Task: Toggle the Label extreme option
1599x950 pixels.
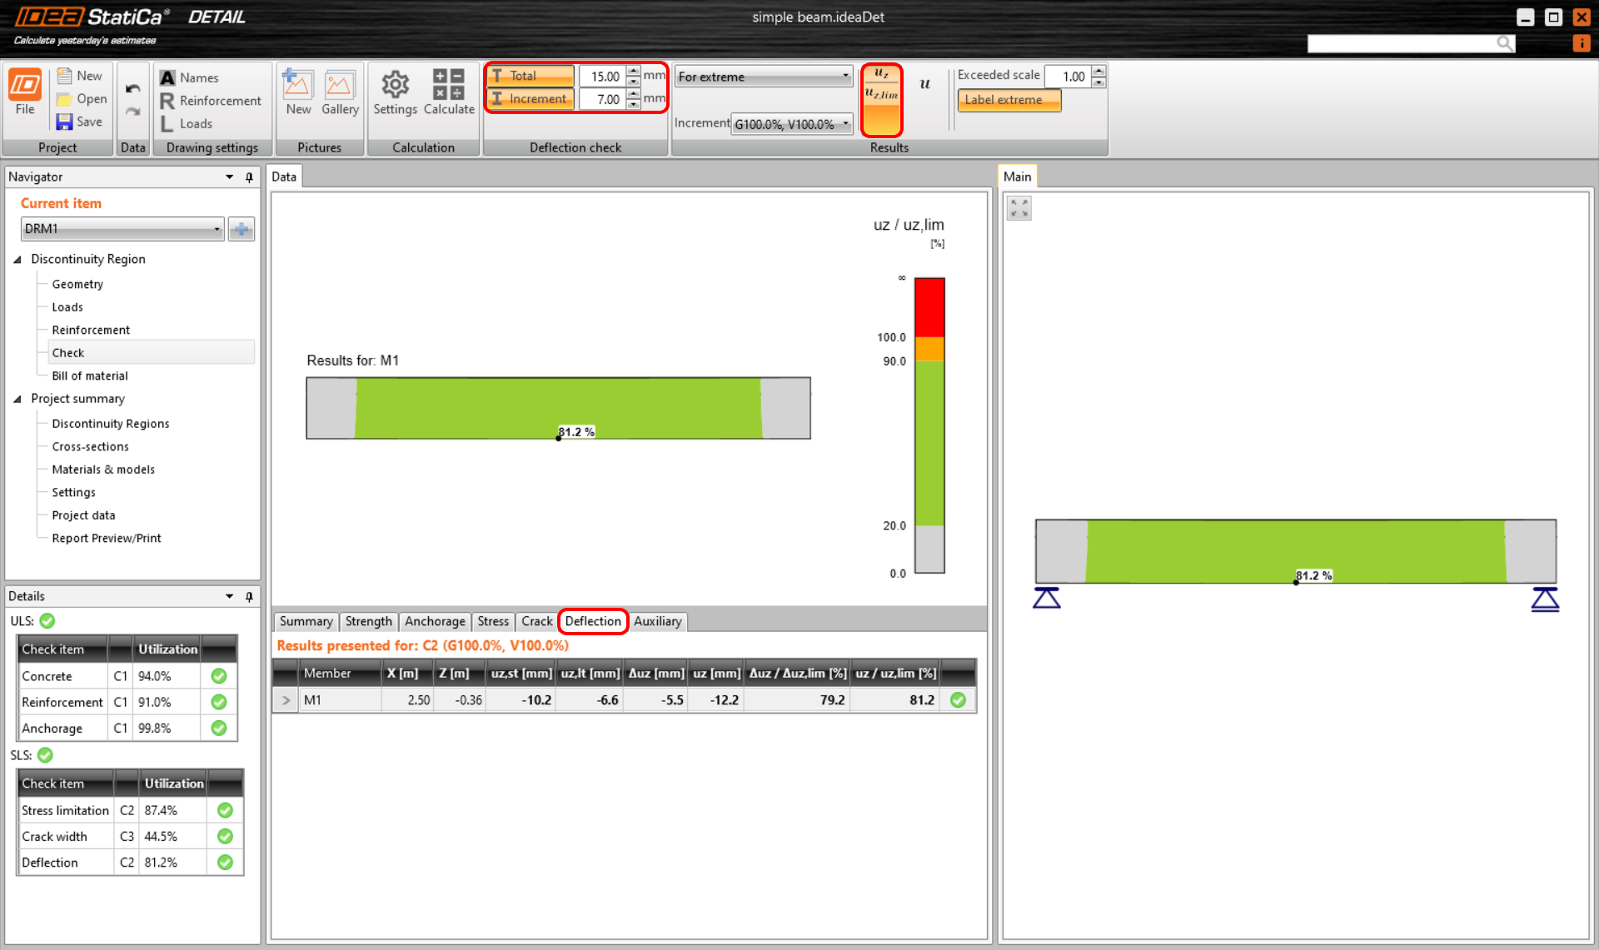Action: 1009,100
